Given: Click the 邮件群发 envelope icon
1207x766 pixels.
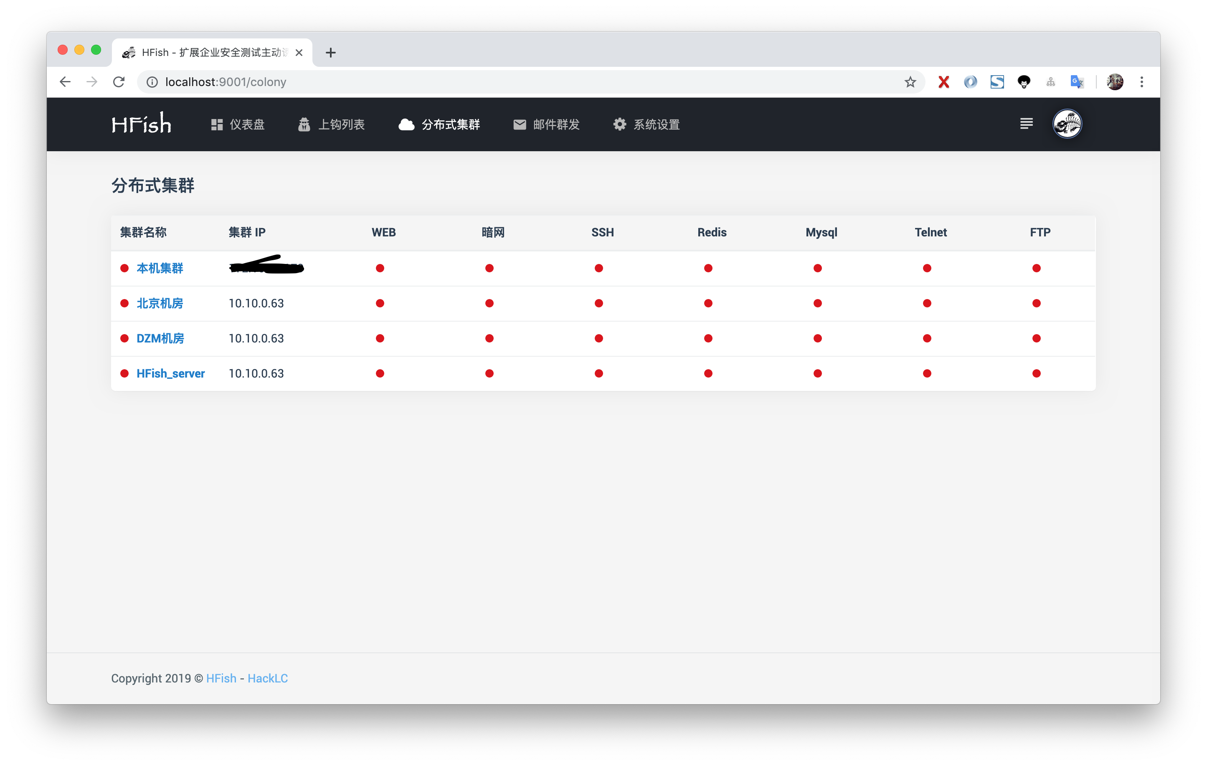Looking at the screenshot, I should coord(519,124).
